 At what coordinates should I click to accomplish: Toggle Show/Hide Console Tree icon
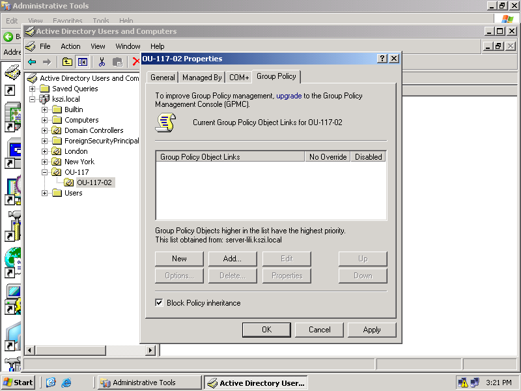83,62
